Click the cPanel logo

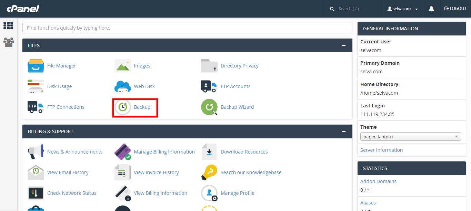tap(23, 9)
